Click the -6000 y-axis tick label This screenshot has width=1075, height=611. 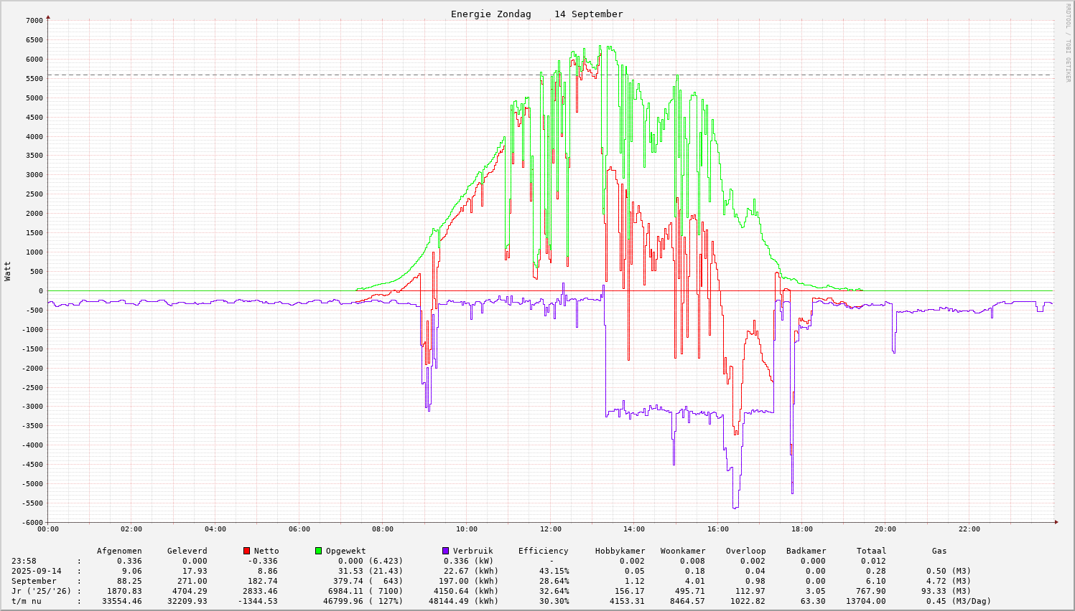click(32, 522)
